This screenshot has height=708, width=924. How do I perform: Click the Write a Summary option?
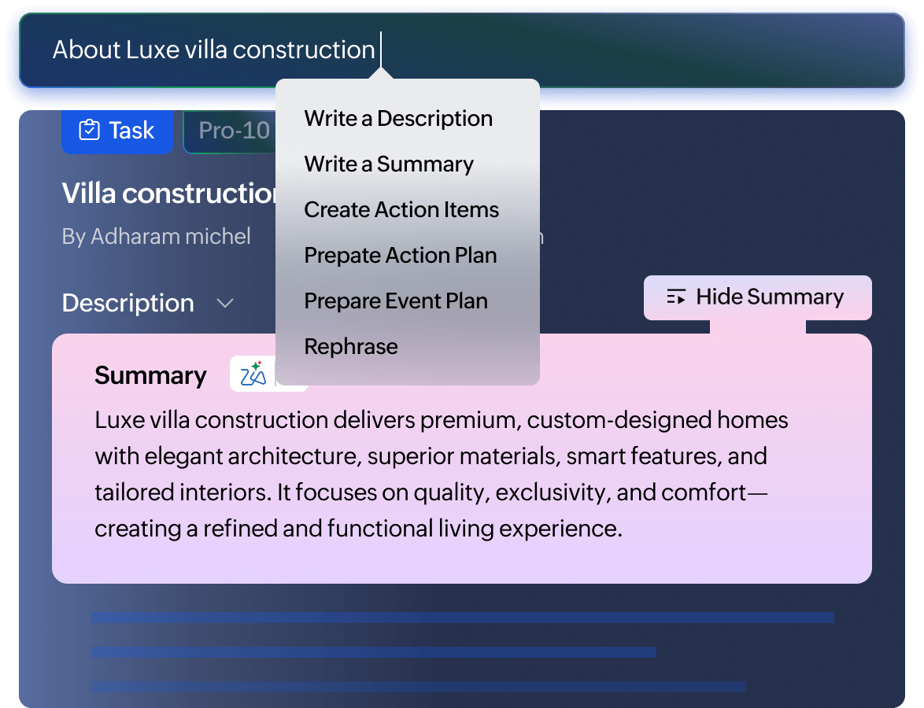[388, 164]
